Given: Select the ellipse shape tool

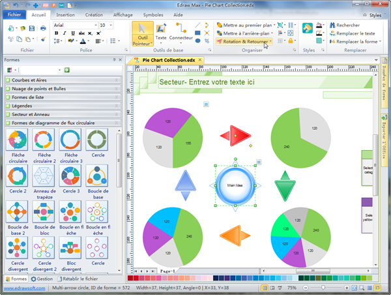Looking at the screenshot, I should 197,40.
